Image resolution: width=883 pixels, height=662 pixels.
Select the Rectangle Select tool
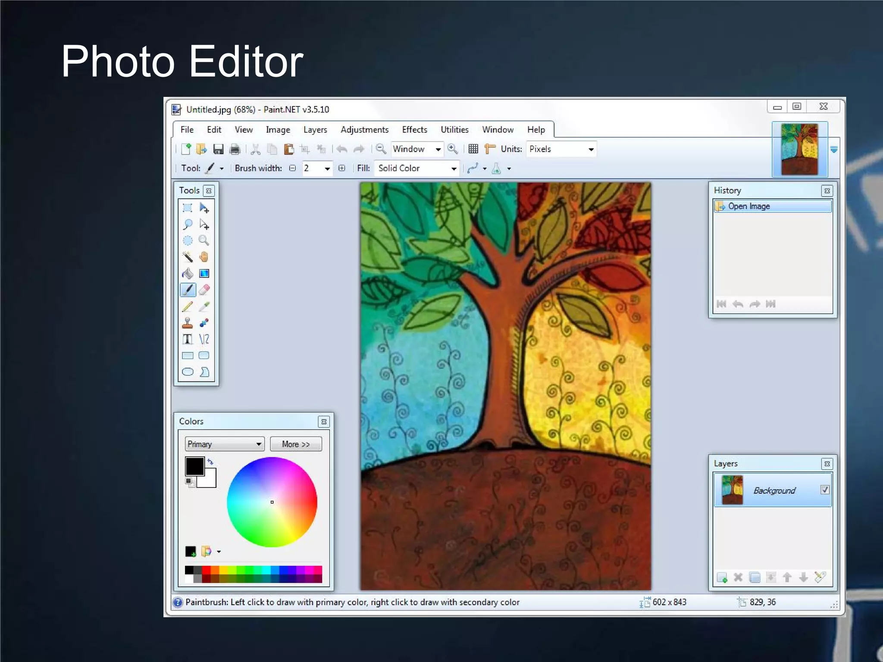[x=188, y=208]
